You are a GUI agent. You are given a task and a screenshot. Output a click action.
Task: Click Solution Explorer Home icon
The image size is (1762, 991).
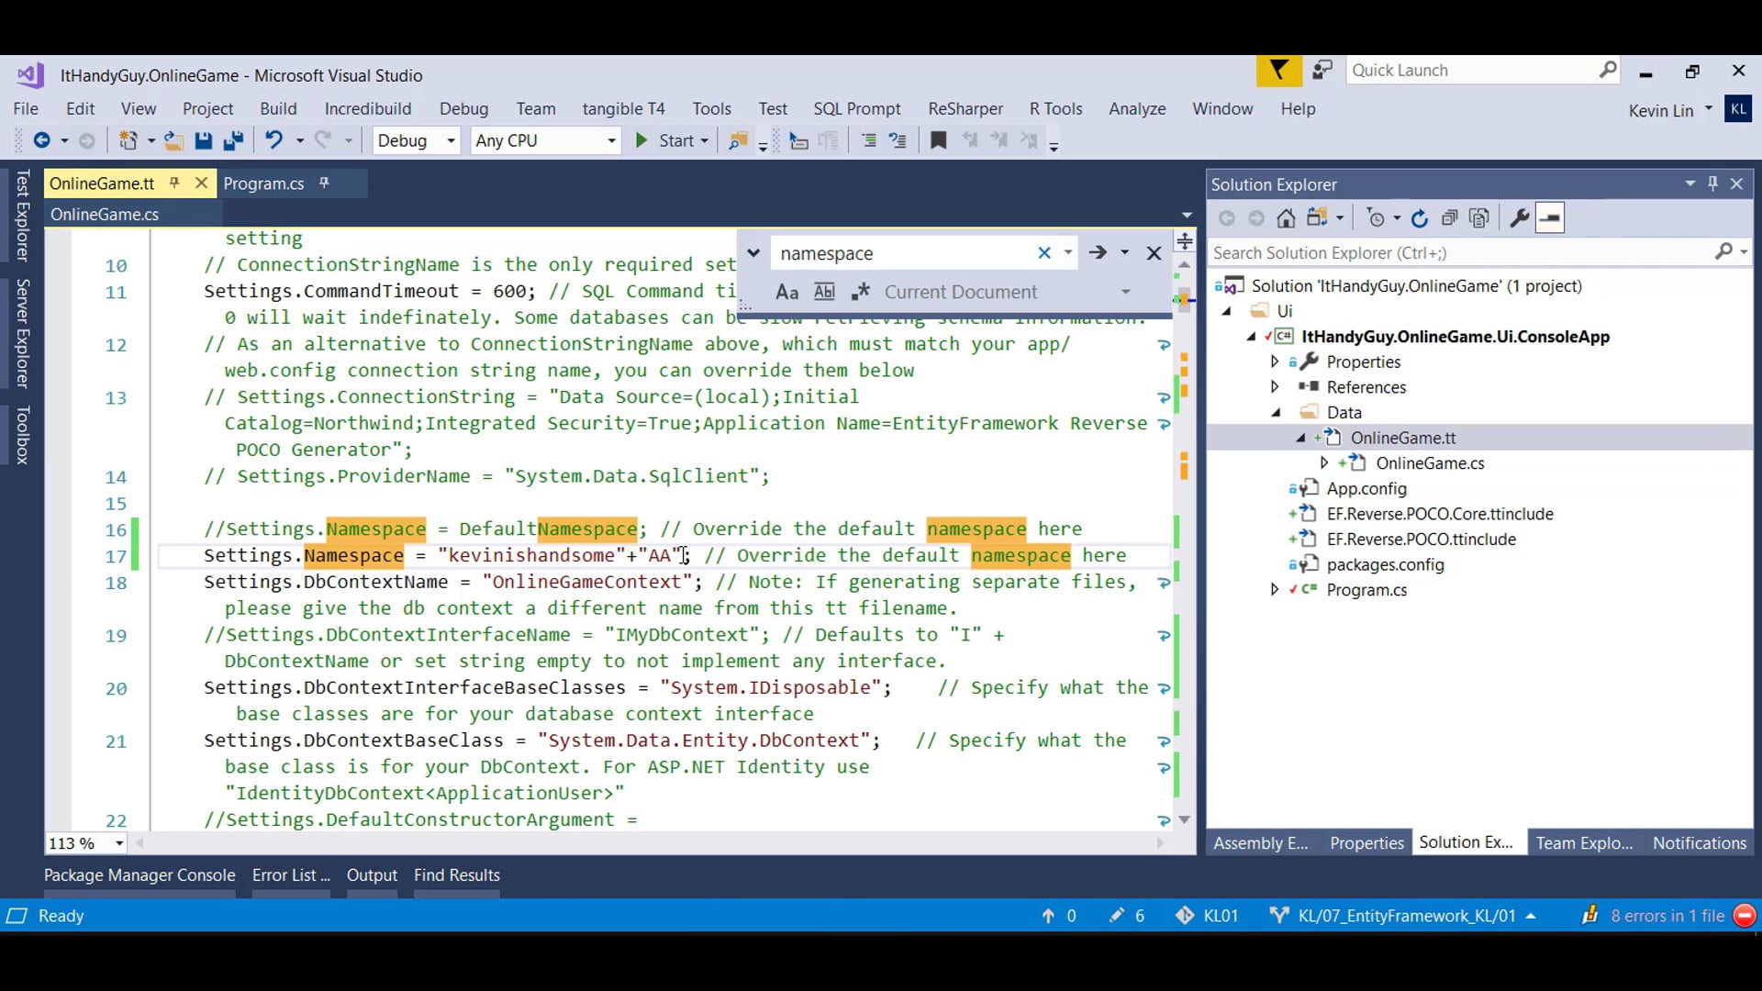pos(1286,218)
